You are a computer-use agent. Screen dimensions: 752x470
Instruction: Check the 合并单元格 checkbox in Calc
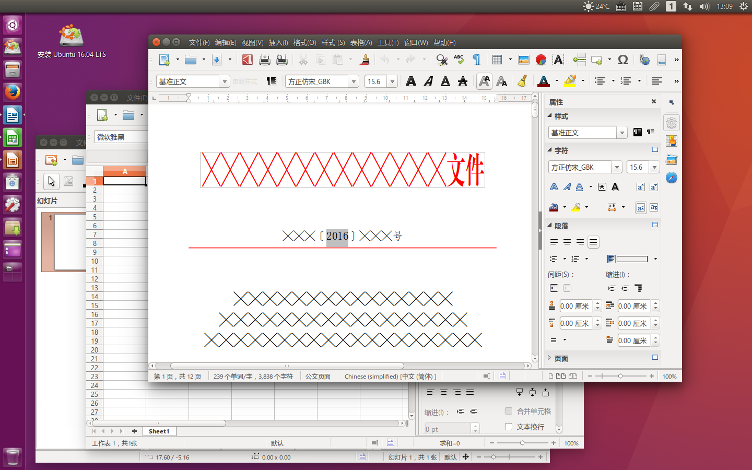[x=509, y=411]
